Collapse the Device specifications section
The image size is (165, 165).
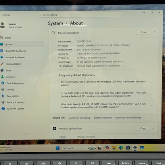point(155,32)
